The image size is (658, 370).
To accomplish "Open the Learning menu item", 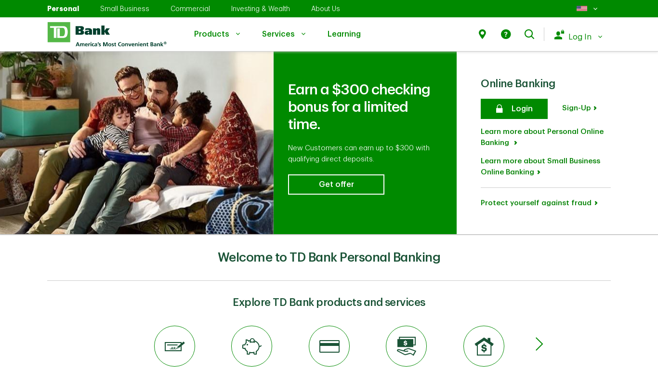I will pyautogui.click(x=344, y=34).
